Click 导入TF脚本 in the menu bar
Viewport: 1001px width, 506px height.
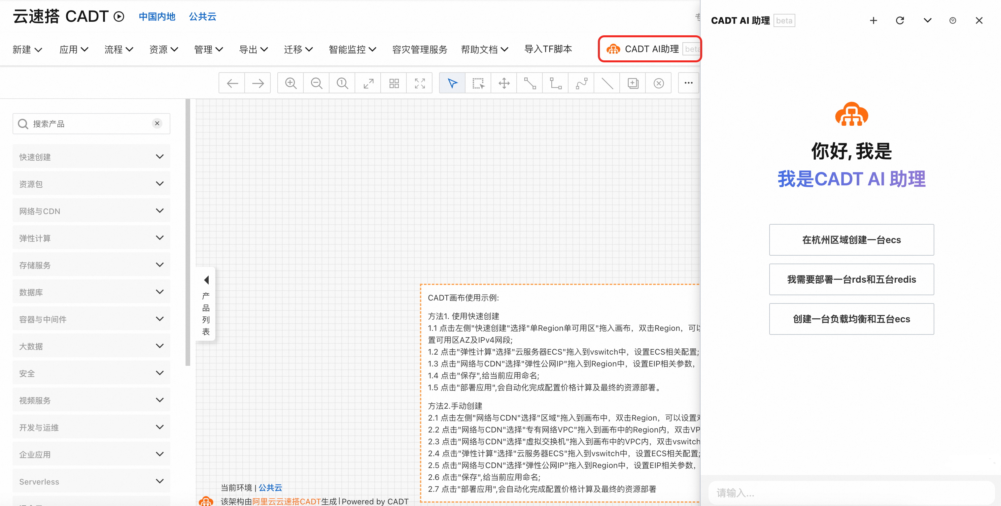click(x=548, y=49)
